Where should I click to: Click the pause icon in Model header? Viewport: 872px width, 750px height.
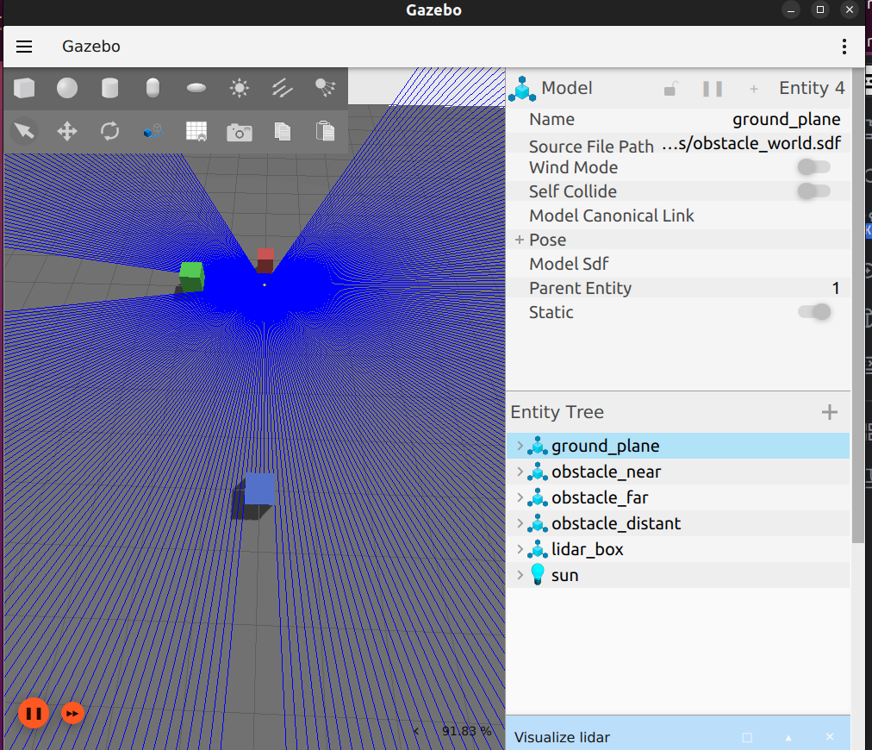coord(713,89)
